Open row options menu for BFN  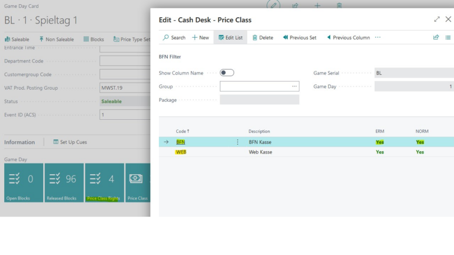[x=238, y=142]
